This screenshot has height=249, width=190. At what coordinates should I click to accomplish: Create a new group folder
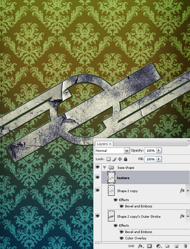(x=167, y=246)
